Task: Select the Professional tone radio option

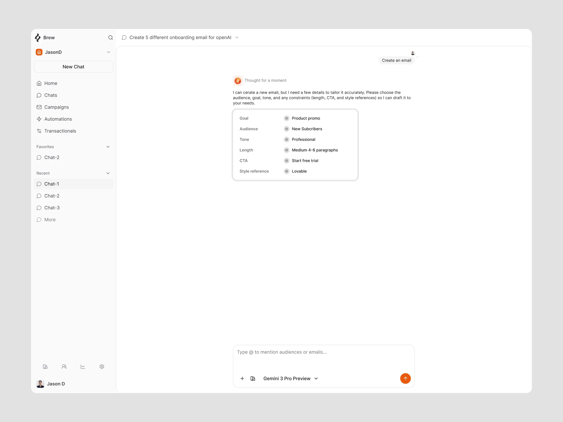Action: pyautogui.click(x=286, y=140)
